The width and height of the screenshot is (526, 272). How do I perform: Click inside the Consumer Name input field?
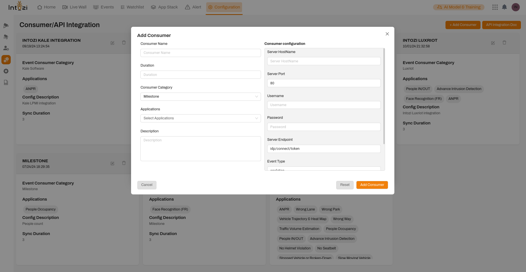coord(201,53)
